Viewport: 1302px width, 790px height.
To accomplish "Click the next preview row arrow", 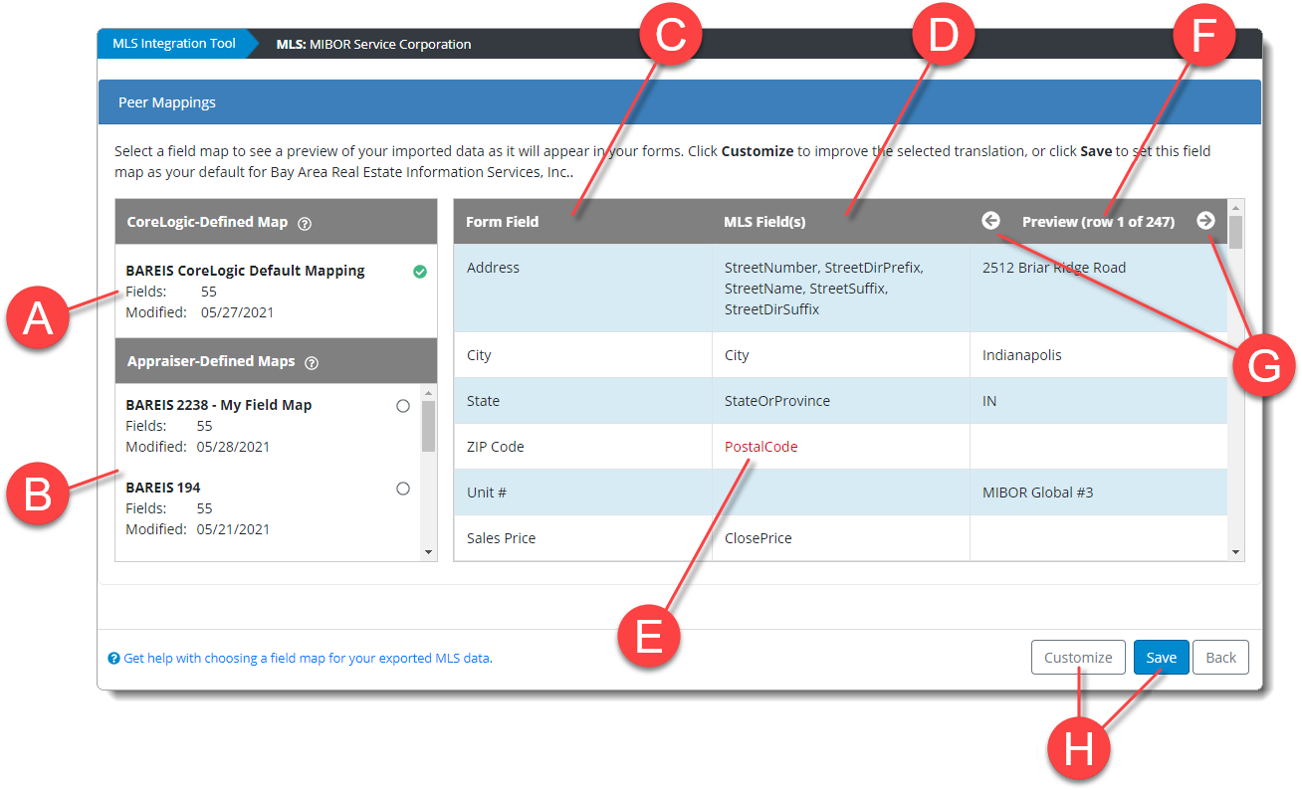I will click(1205, 221).
